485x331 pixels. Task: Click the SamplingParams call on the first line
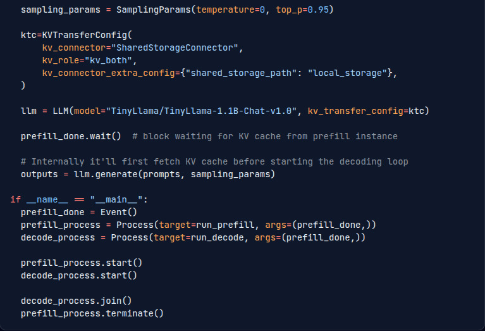pyautogui.click(x=225, y=10)
